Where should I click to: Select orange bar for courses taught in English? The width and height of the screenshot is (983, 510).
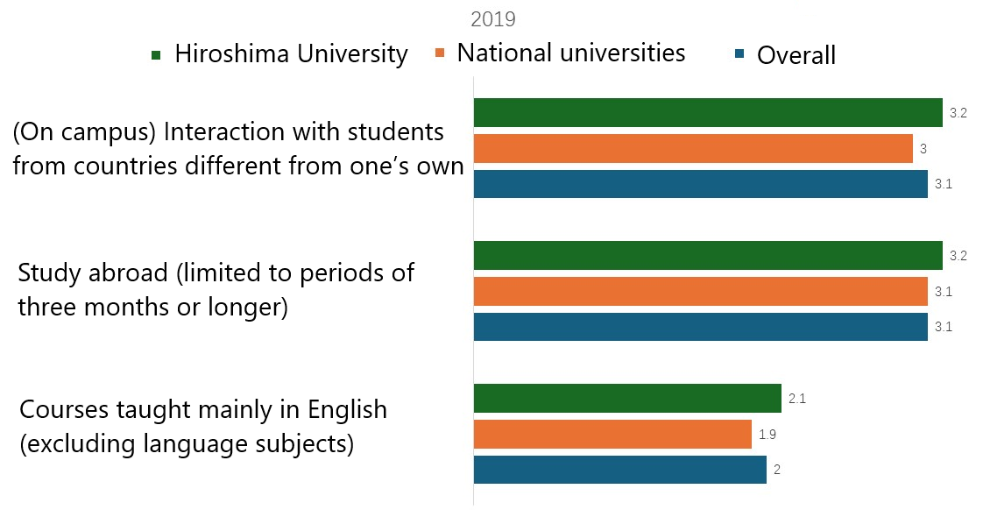pos(612,435)
